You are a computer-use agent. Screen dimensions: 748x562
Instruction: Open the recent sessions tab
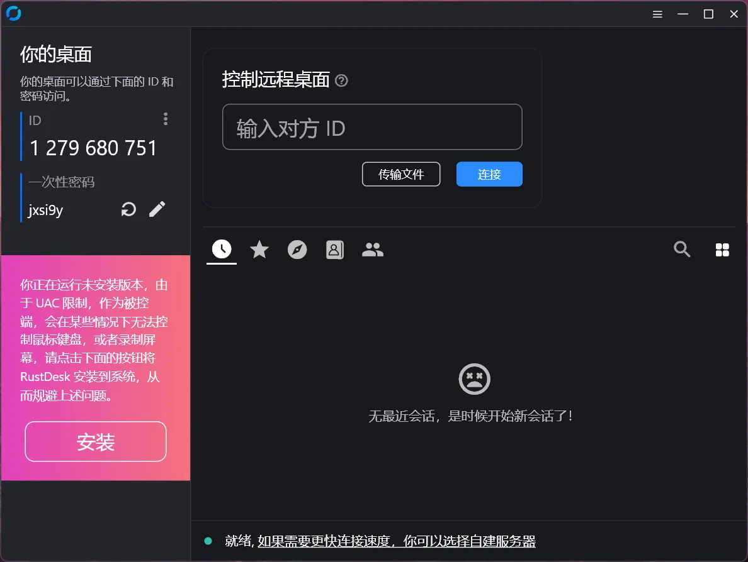point(221,249)
